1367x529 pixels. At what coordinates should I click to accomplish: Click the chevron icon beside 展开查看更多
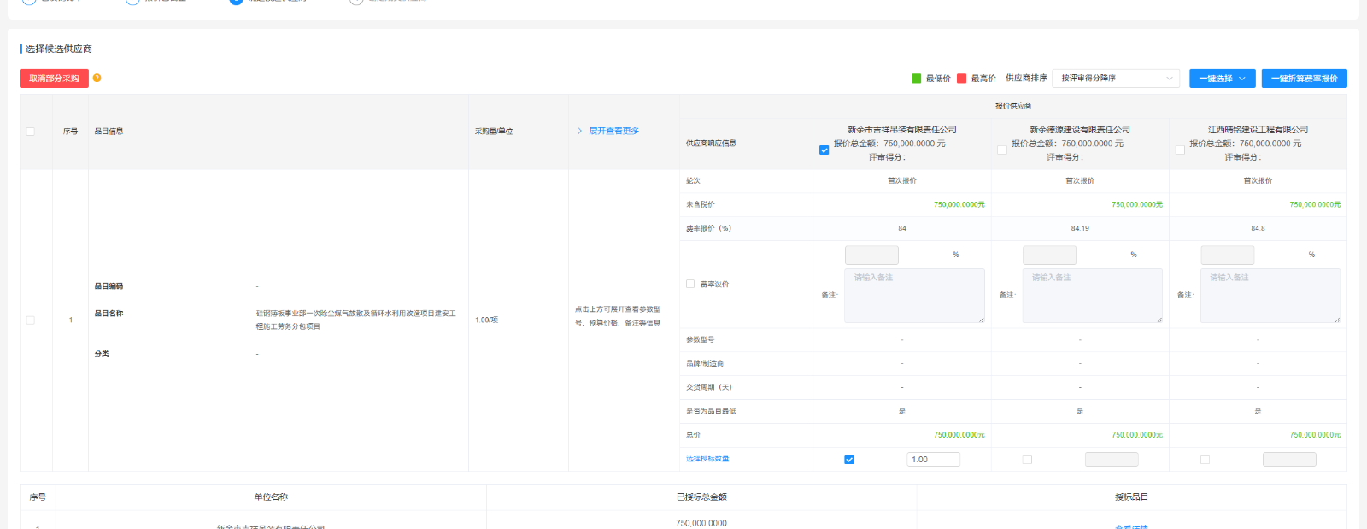click(x=580, y=131)
